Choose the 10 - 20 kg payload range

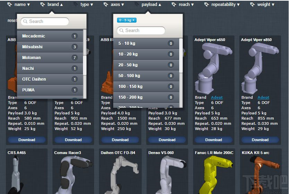146,54
